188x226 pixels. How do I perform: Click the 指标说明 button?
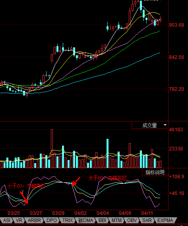pos(155,172)
